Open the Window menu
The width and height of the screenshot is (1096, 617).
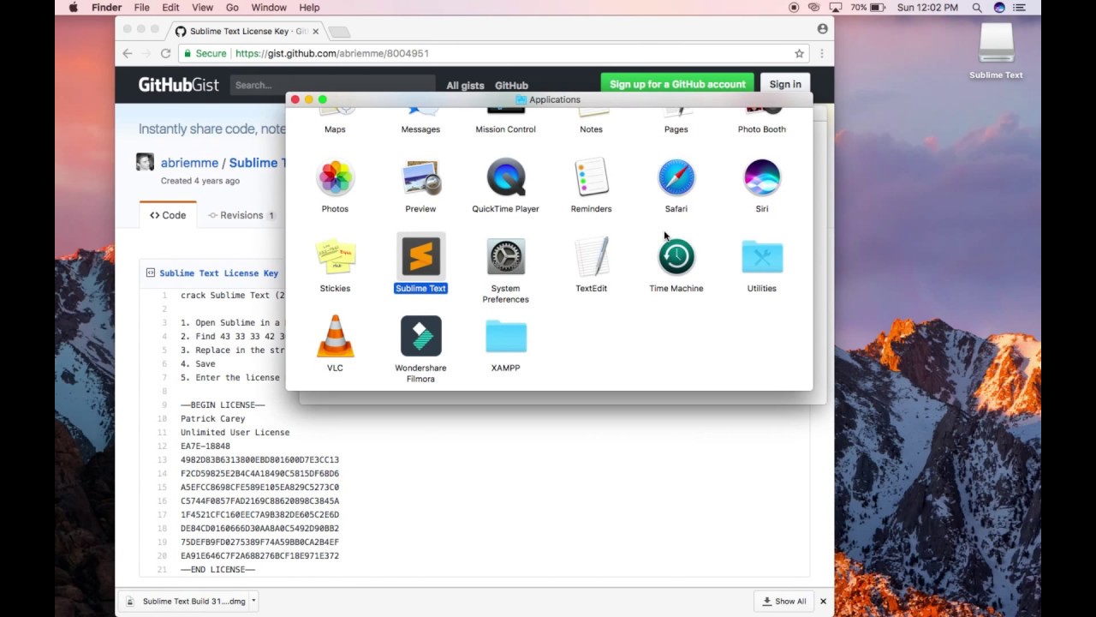pyautogui.click(x=269, y=8)
